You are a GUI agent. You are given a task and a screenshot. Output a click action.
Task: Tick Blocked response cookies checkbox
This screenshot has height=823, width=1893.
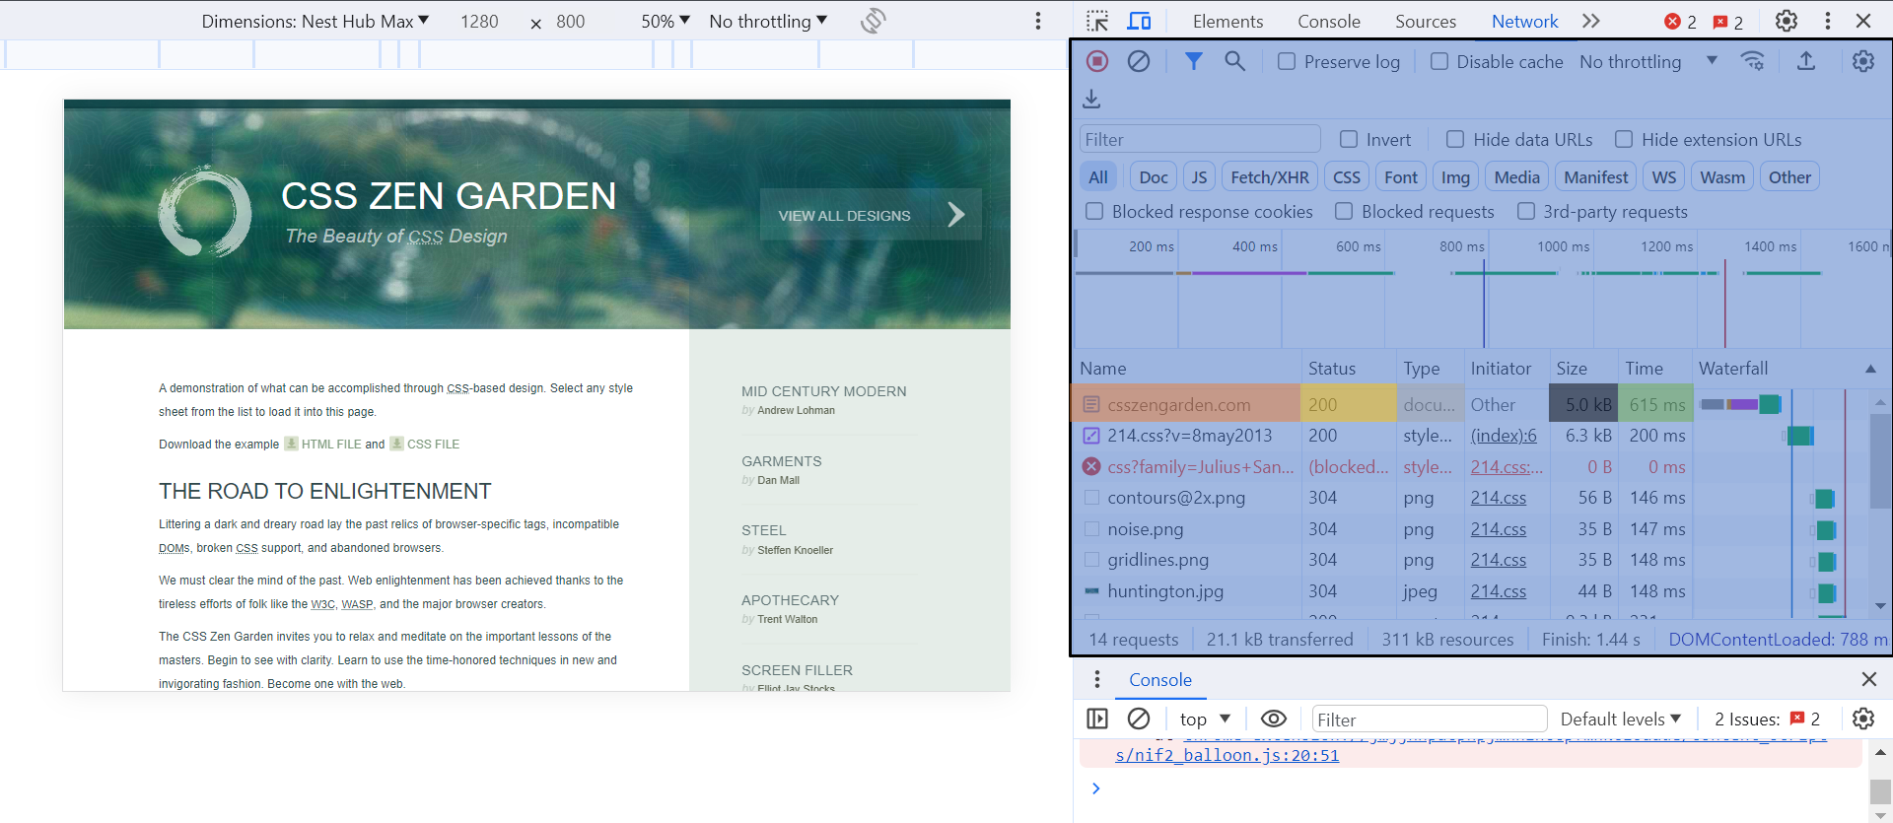coord(1094,211)
